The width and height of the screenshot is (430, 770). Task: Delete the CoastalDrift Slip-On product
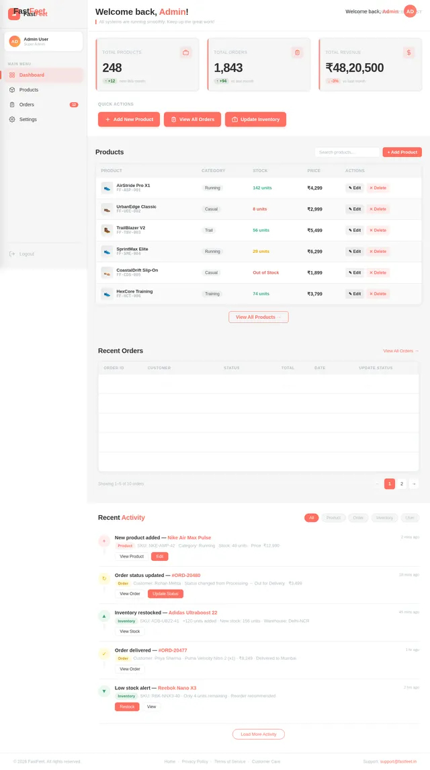(378, 272)
